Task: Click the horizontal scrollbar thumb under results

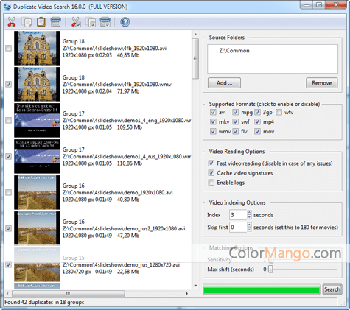Action: 69,294
